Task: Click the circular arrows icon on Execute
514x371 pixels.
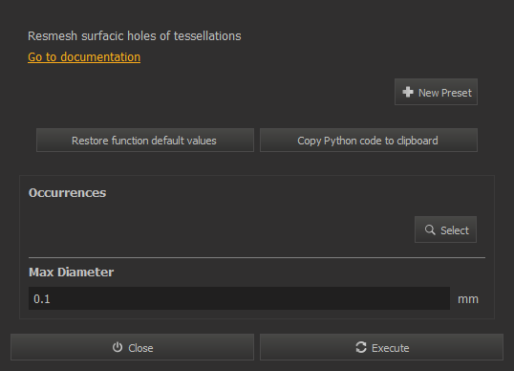Action: tap(361, 347)
